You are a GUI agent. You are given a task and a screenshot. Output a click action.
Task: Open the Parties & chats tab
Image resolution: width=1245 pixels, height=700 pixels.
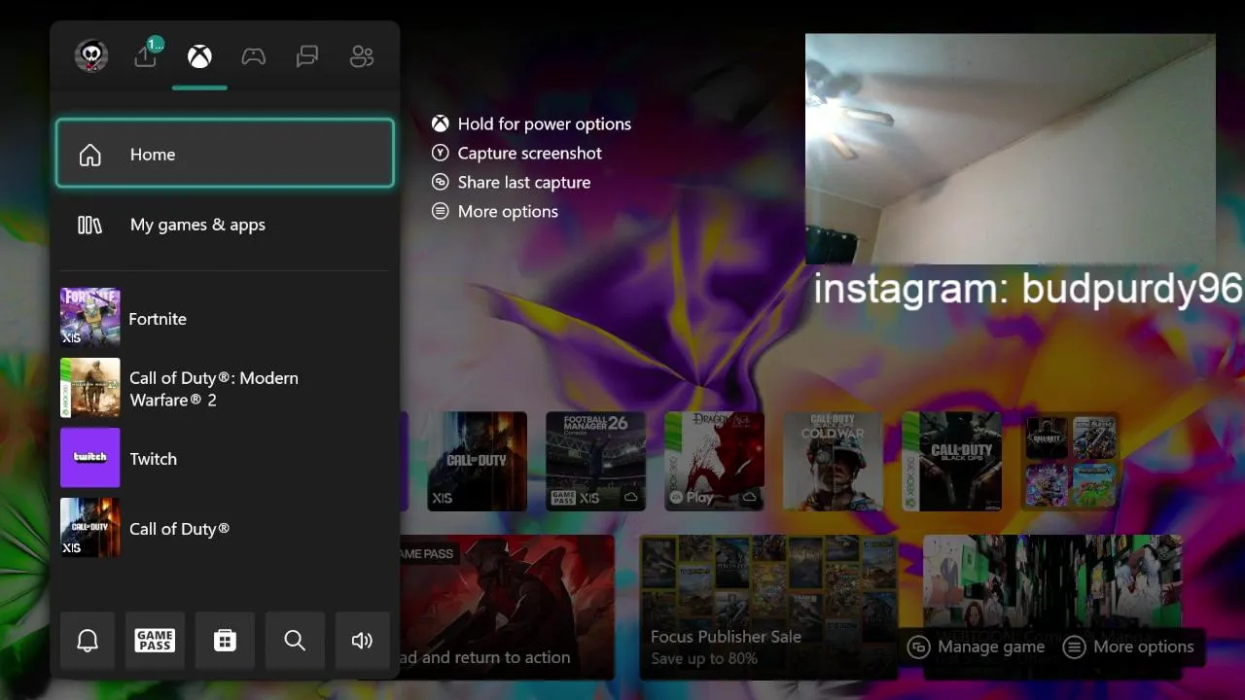click(307, 56)
